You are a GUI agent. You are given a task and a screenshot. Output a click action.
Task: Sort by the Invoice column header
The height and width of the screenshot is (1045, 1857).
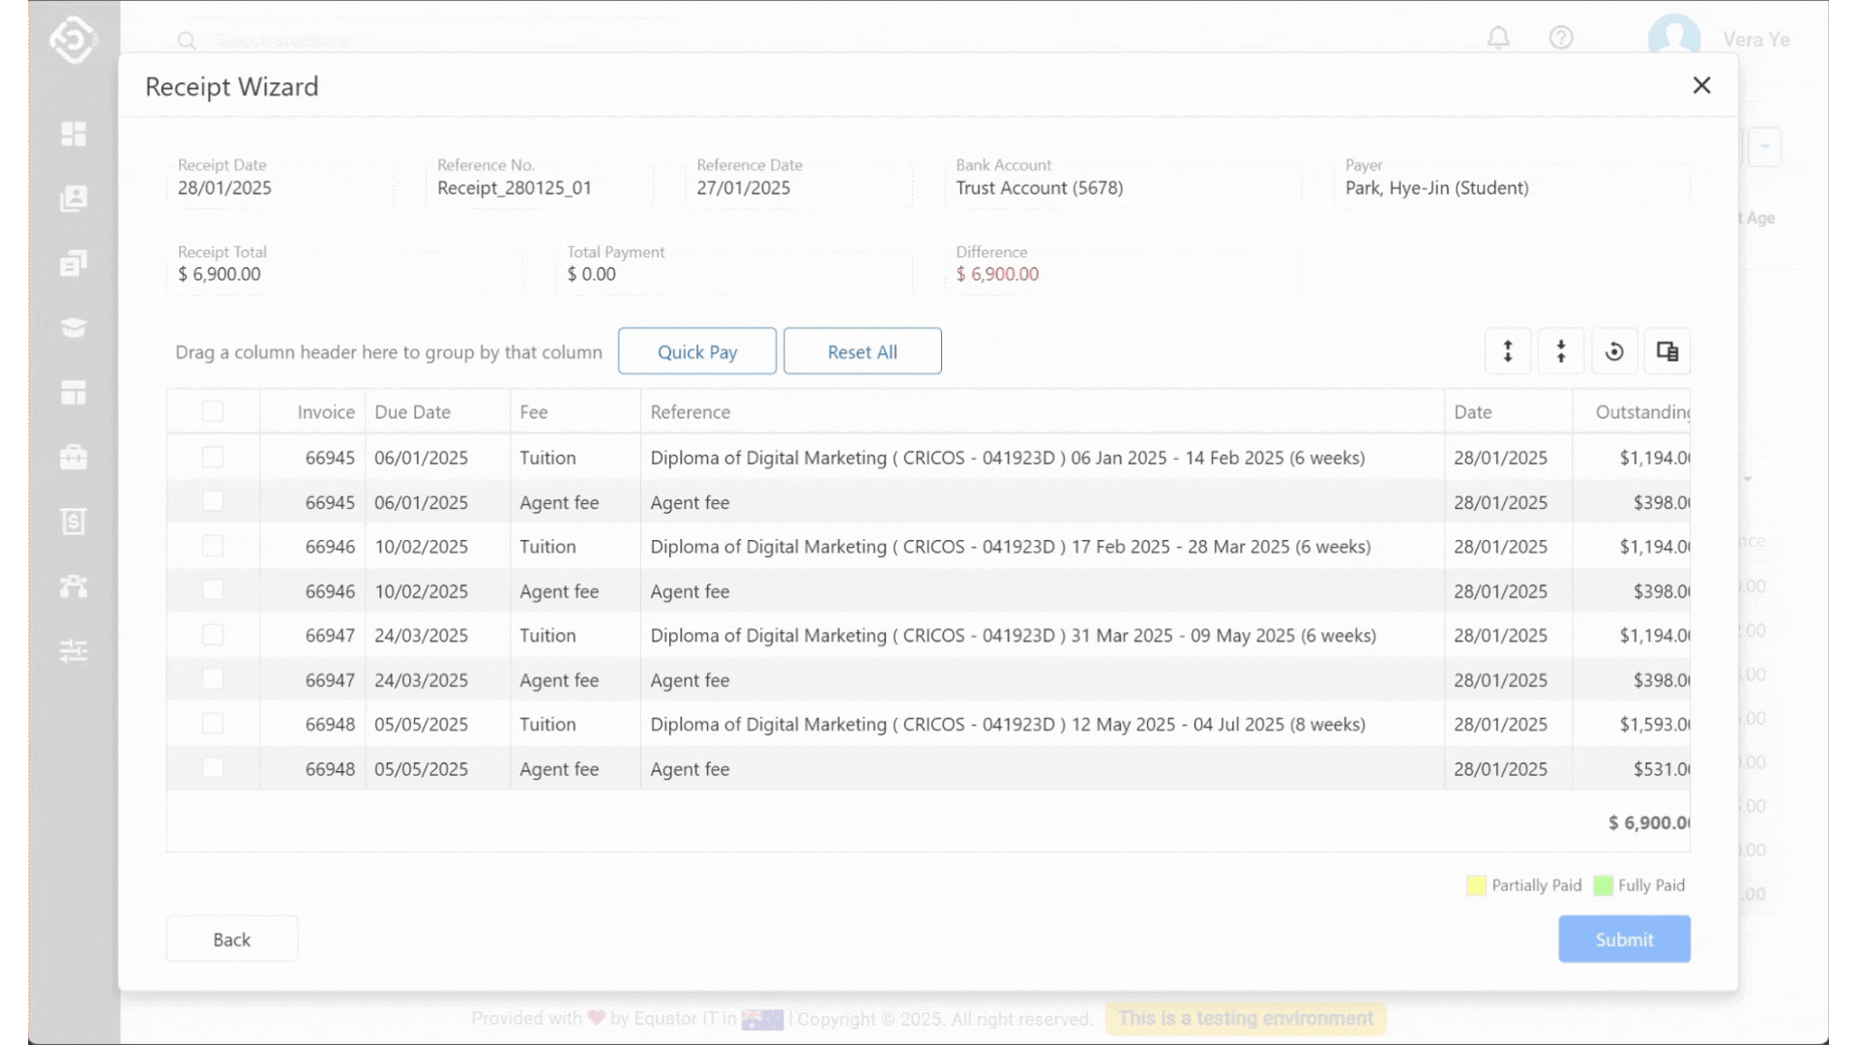(326, 412)
